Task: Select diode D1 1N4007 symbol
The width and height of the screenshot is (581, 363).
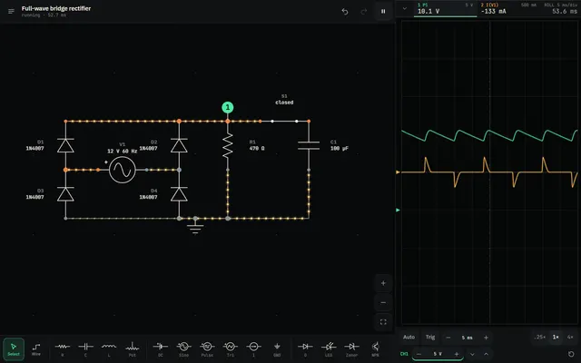Action: (x=65, y=145)
